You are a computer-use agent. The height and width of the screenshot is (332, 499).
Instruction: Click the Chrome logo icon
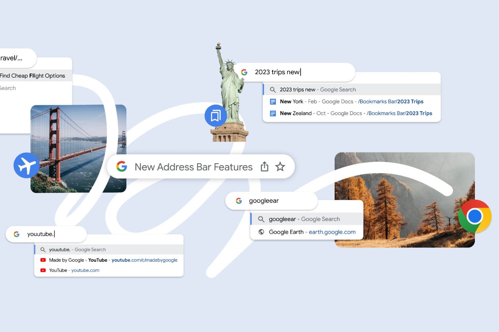tap(475, 216)
